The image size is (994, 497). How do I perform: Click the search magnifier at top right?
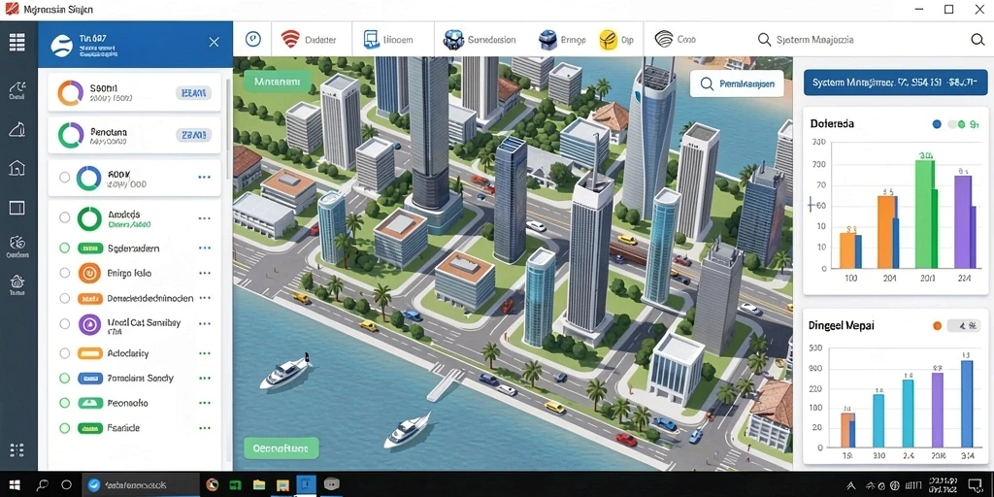click(x=977, y=40)
